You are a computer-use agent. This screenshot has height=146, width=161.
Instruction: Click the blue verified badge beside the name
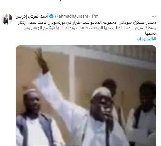click(51, 16)
